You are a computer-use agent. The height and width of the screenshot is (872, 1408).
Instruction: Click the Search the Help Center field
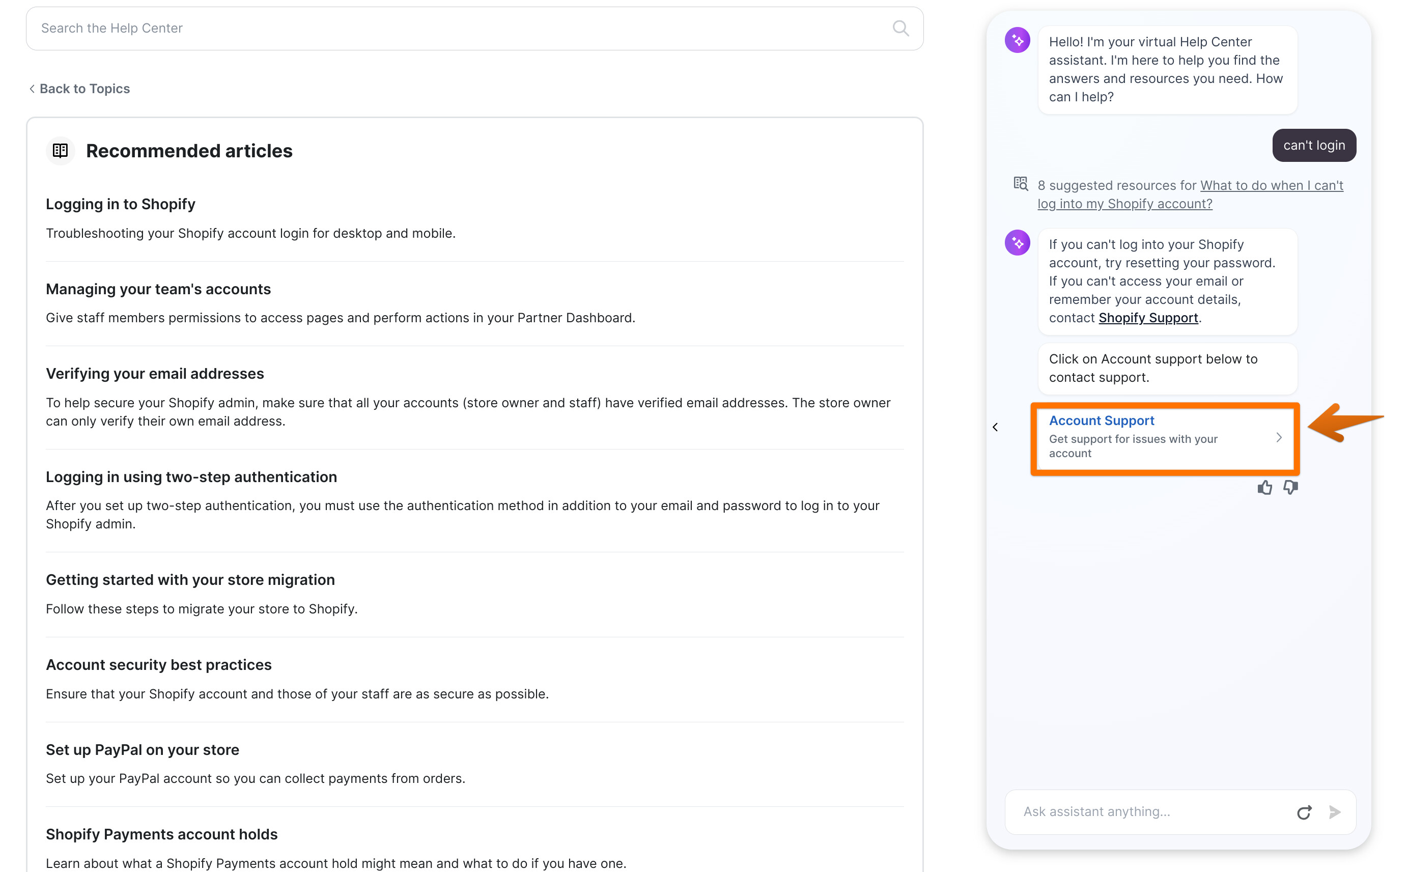[x=474, y=29]
